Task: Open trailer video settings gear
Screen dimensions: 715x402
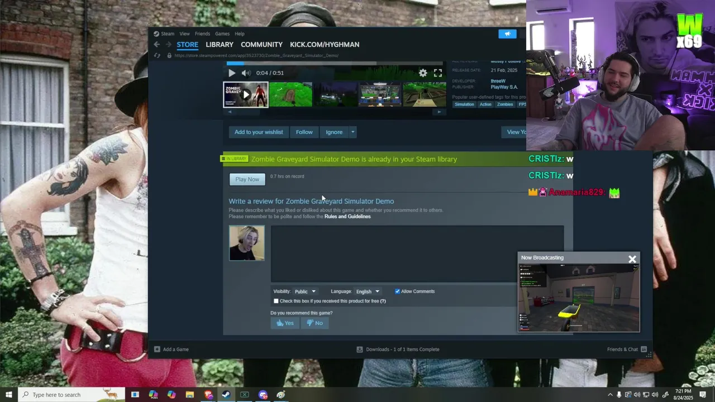Action: click(x=423, y=73)
